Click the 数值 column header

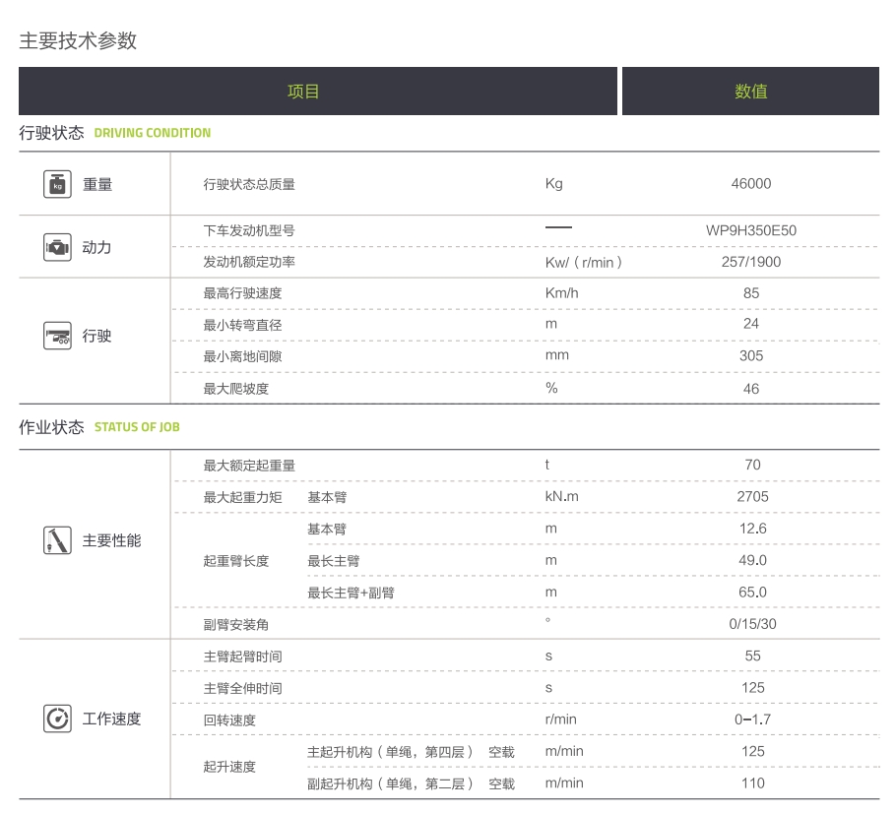(750, 92)
